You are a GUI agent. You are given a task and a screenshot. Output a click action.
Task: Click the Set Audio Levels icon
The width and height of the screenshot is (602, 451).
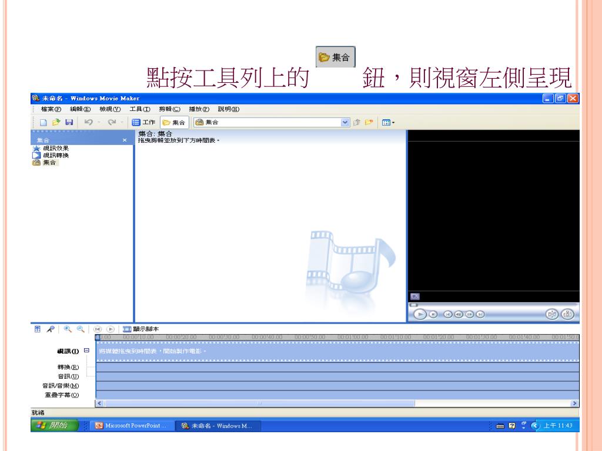pos(37,329)
